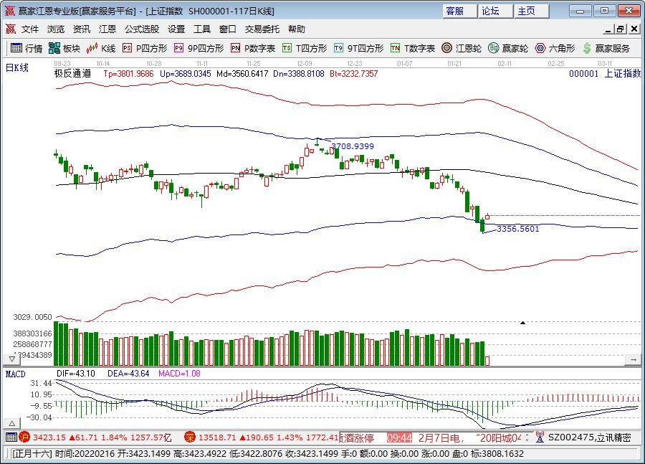Click right arrow button beside volume panel
The image size is (645, 464).
click(x=633, y=359)
